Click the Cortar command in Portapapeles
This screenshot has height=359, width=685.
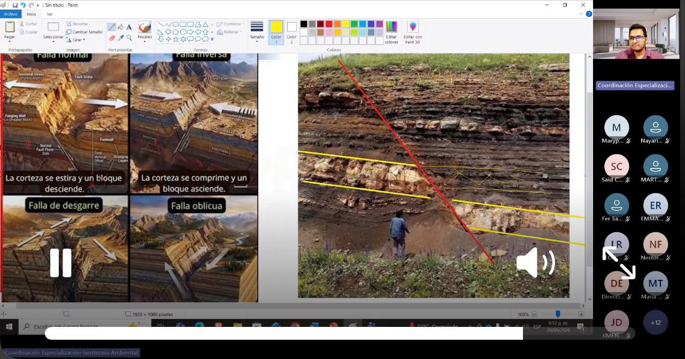[x=29, y=24]
